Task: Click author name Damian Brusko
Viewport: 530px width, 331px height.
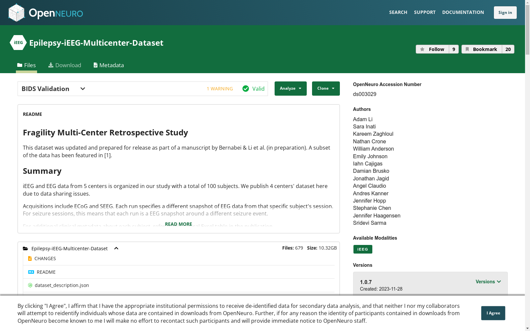Action: pyautogui.click(x=371, y=171)
